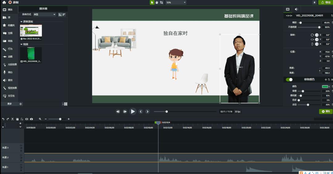Start recording with the 录制 button
The height and width of the screenshot is (174, 333).
[x=13, y=2]
